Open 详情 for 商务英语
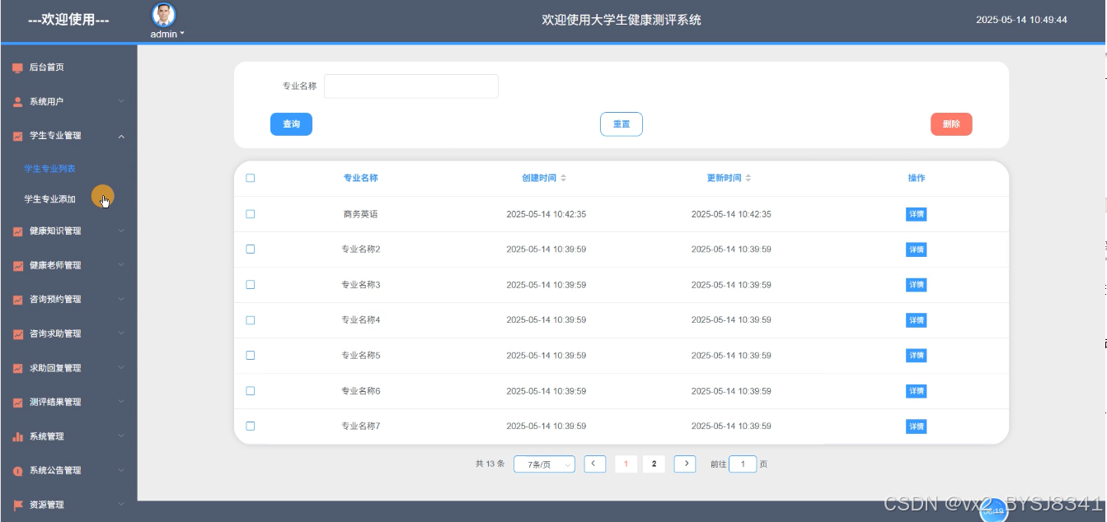 click(916, 214)
